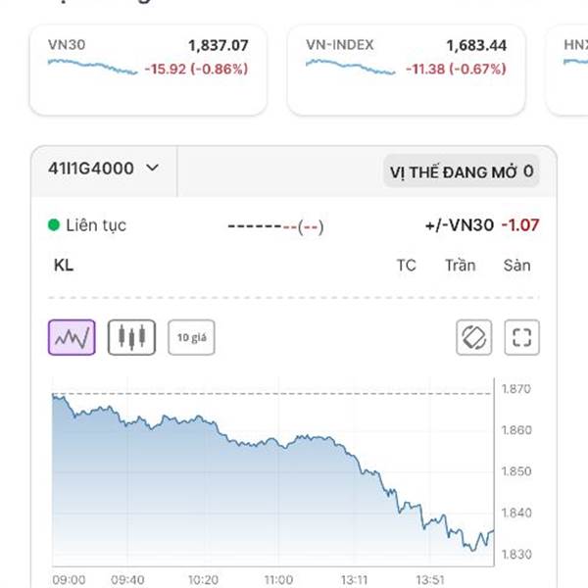The height and width of the screenshot is (588, 588).
Task: Expand the 41I1G4000 contract dropdown
Action: pyautogui.click(x=104, y=169)
